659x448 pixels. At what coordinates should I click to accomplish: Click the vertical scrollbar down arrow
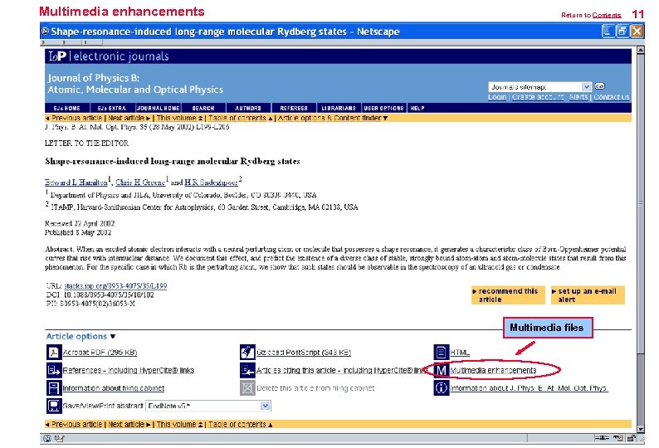[x=641, y=429]
